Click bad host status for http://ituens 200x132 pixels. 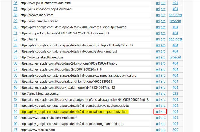click(175, 39)
